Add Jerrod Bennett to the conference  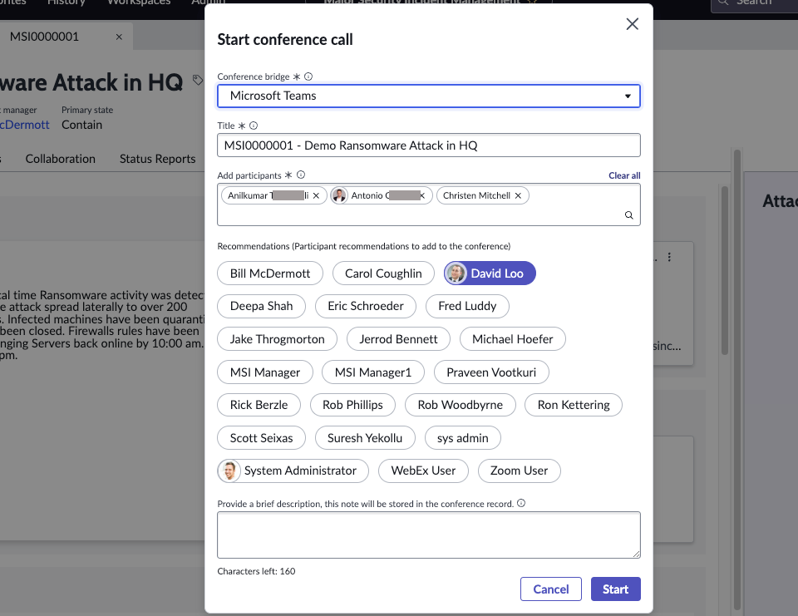pyautogui.click(x=398, y=339)
